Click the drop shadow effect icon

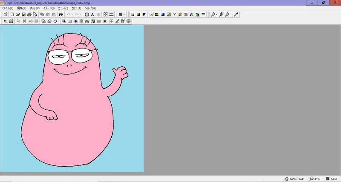coord(64,21)
